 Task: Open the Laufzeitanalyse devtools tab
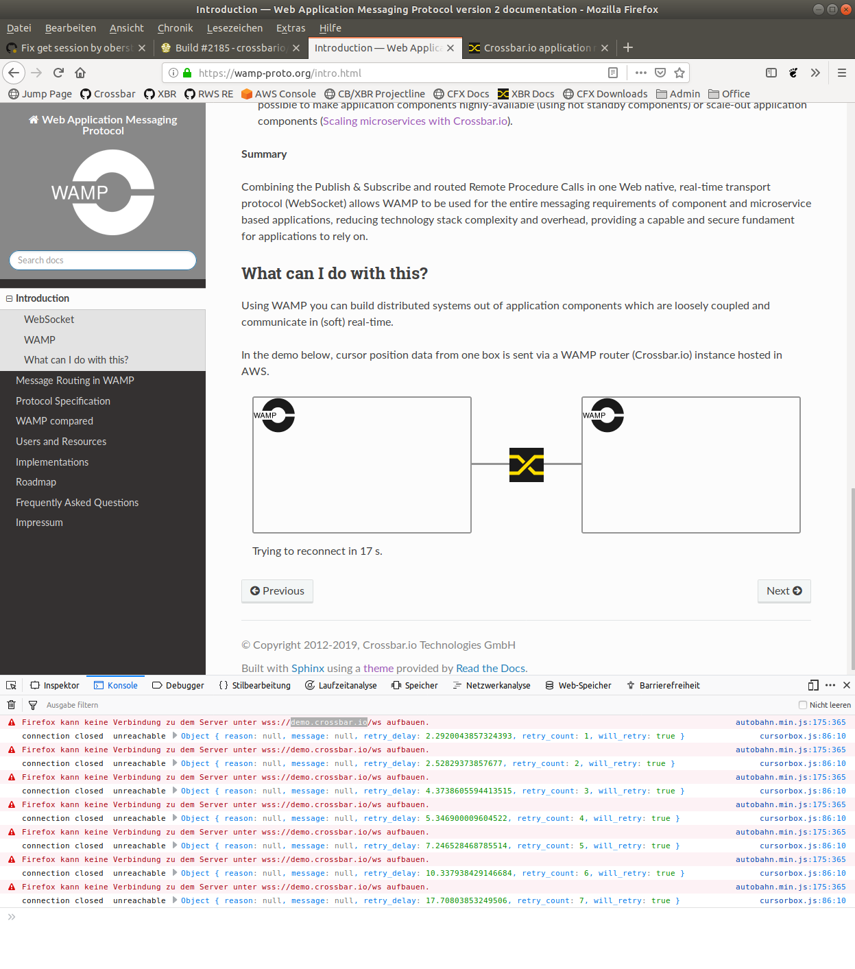point(341,685)
